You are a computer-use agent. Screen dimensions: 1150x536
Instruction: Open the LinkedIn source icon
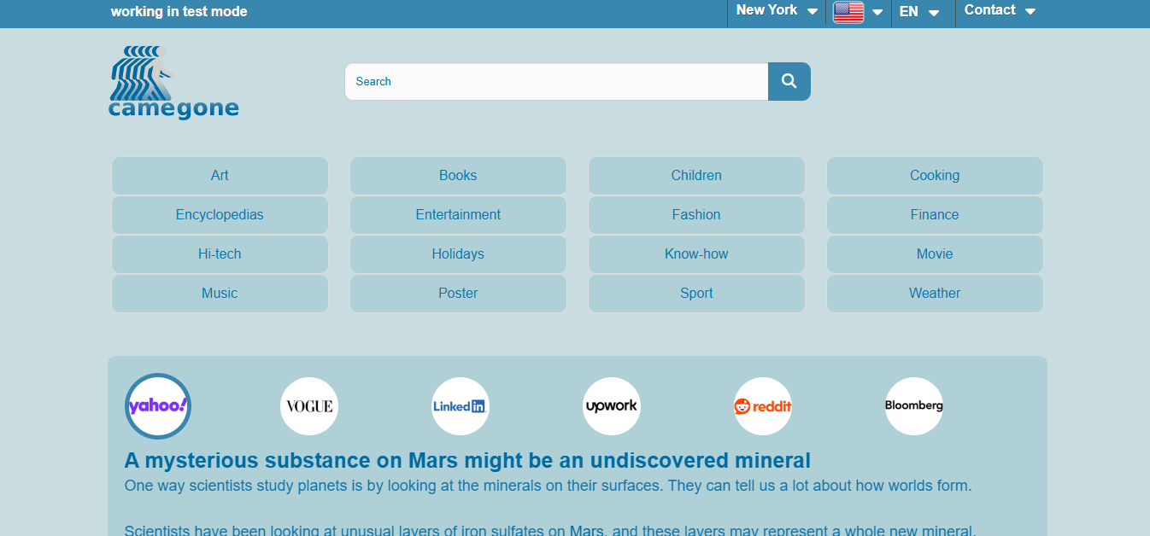(461, 406)
